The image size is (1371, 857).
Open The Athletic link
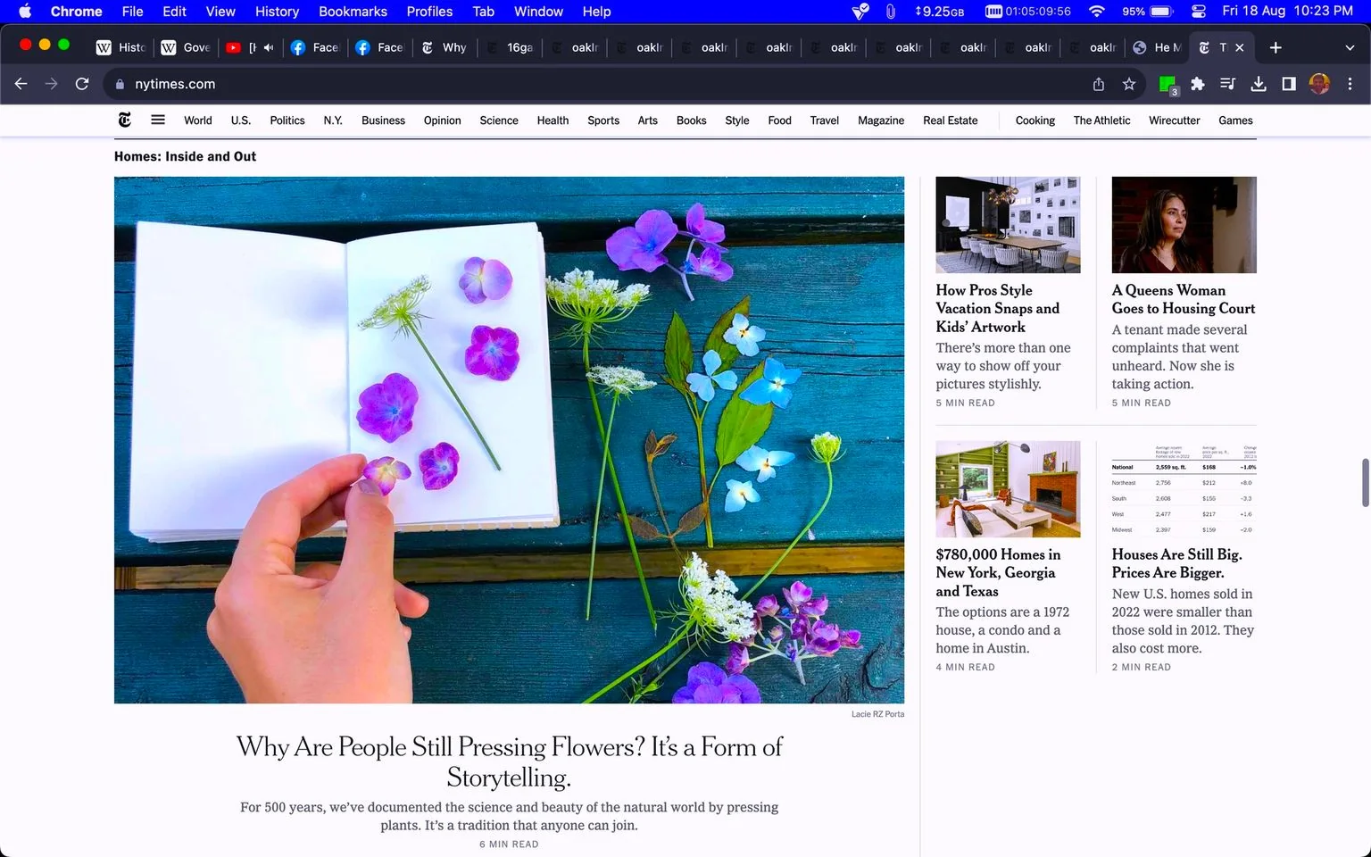point(1101,121)
